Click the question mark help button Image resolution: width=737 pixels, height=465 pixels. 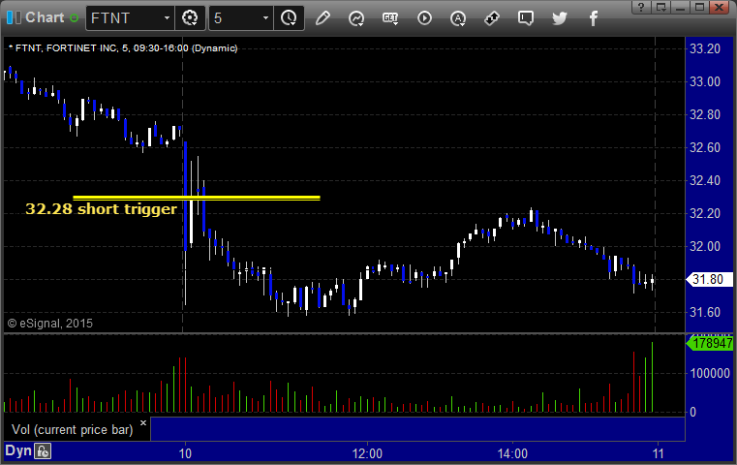641,7
